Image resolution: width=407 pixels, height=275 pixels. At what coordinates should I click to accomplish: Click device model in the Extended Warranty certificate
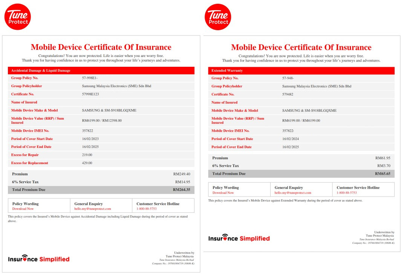point(309,111)
